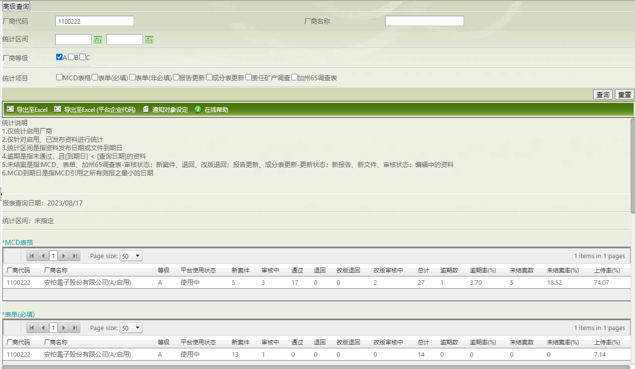
Task: Go to first page in MCD表格 pager
Action: click(32, 256)
